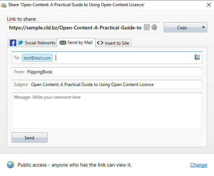This screenshot has width=214, height=176.
Task: Switch to the Insert to Site tab
Action: coord(113,43)
